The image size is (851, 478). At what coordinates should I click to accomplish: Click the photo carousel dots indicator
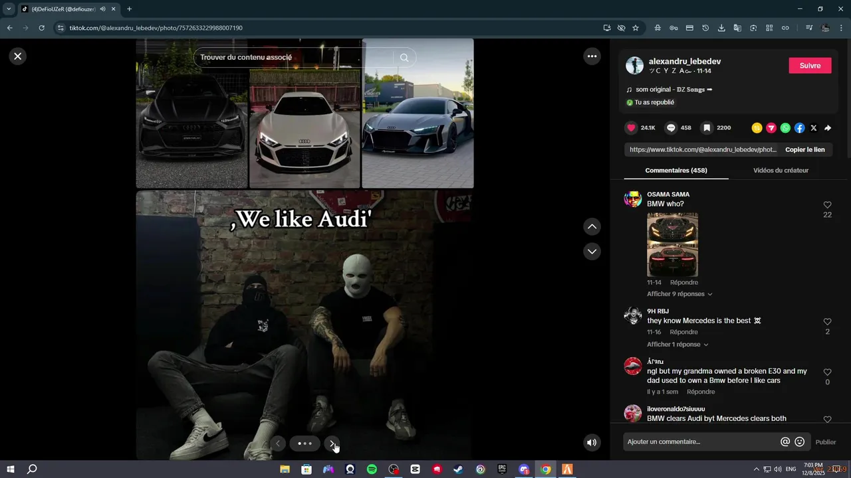(x=304, y=443)
